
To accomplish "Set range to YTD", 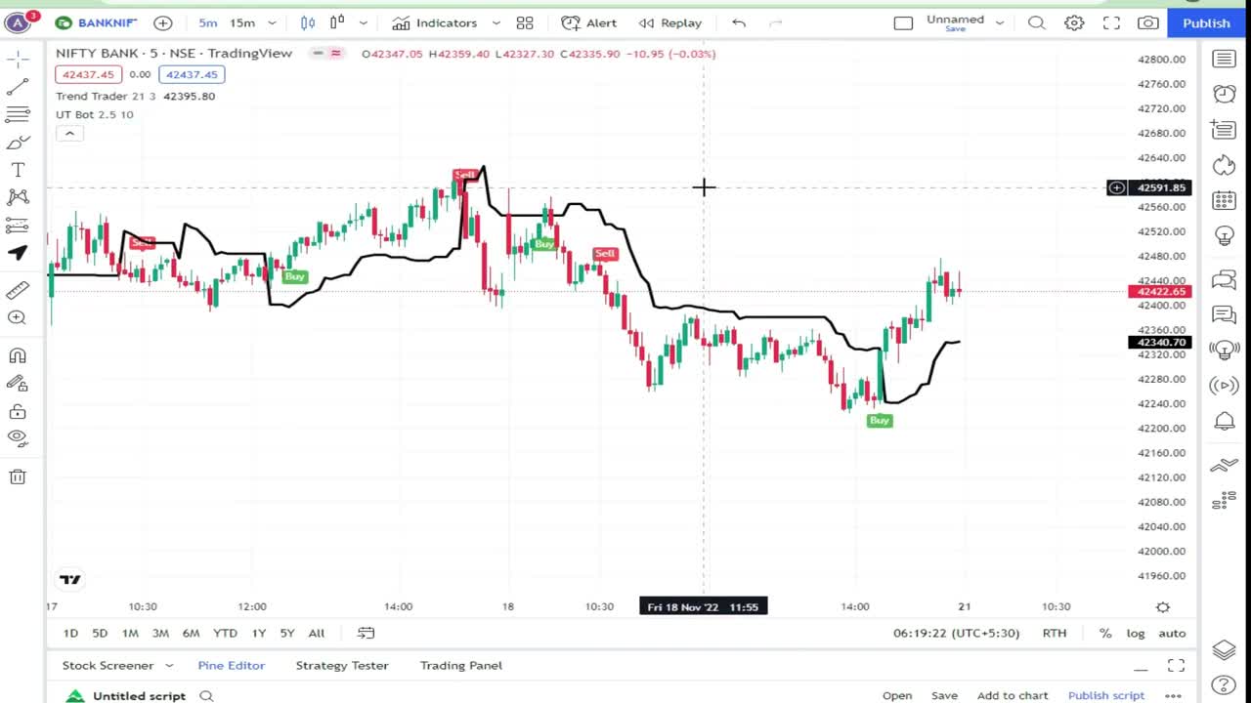I will coord(225,633).
